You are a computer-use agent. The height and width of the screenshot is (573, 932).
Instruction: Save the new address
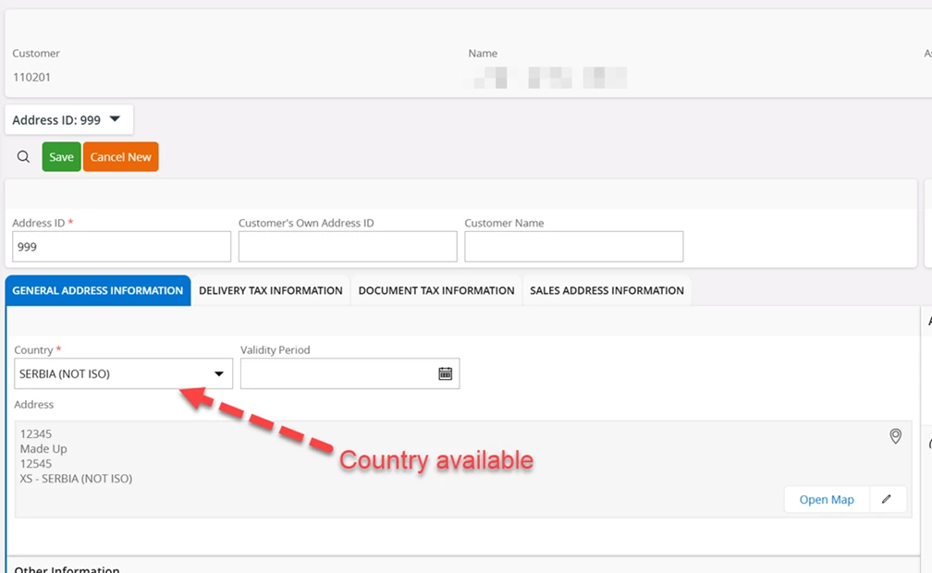point(61,157)
